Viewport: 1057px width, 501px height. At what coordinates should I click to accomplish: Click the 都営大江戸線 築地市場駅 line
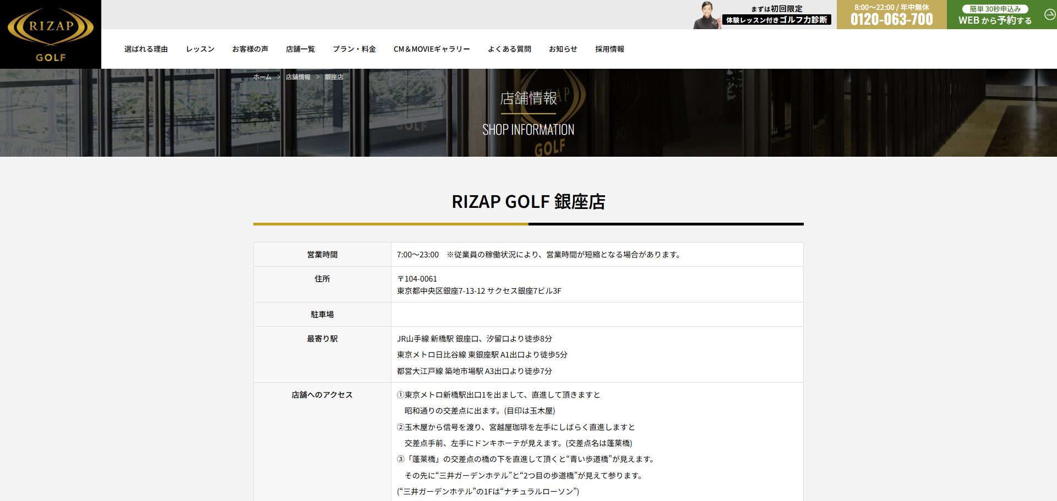[474, 371]
